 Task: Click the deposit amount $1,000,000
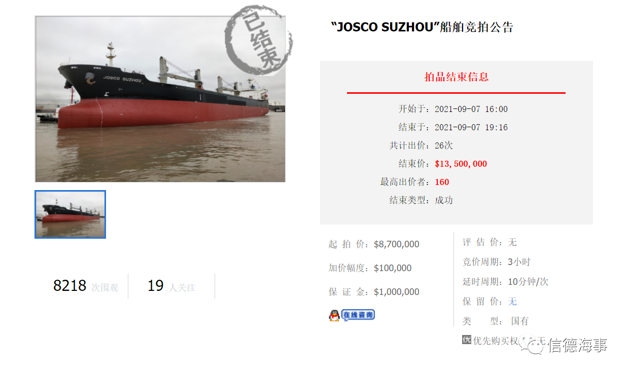tap(397, 292)
